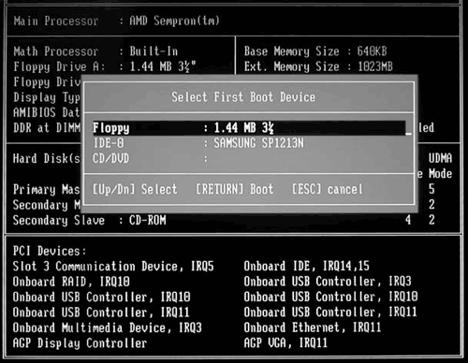This screenshot has width=468, height=363.
Task: Click the Onboard RAID, IRQ10 entry
Action: pos(71,282)
